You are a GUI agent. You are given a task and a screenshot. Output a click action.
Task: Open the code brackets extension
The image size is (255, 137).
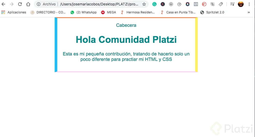coord(196,4)
